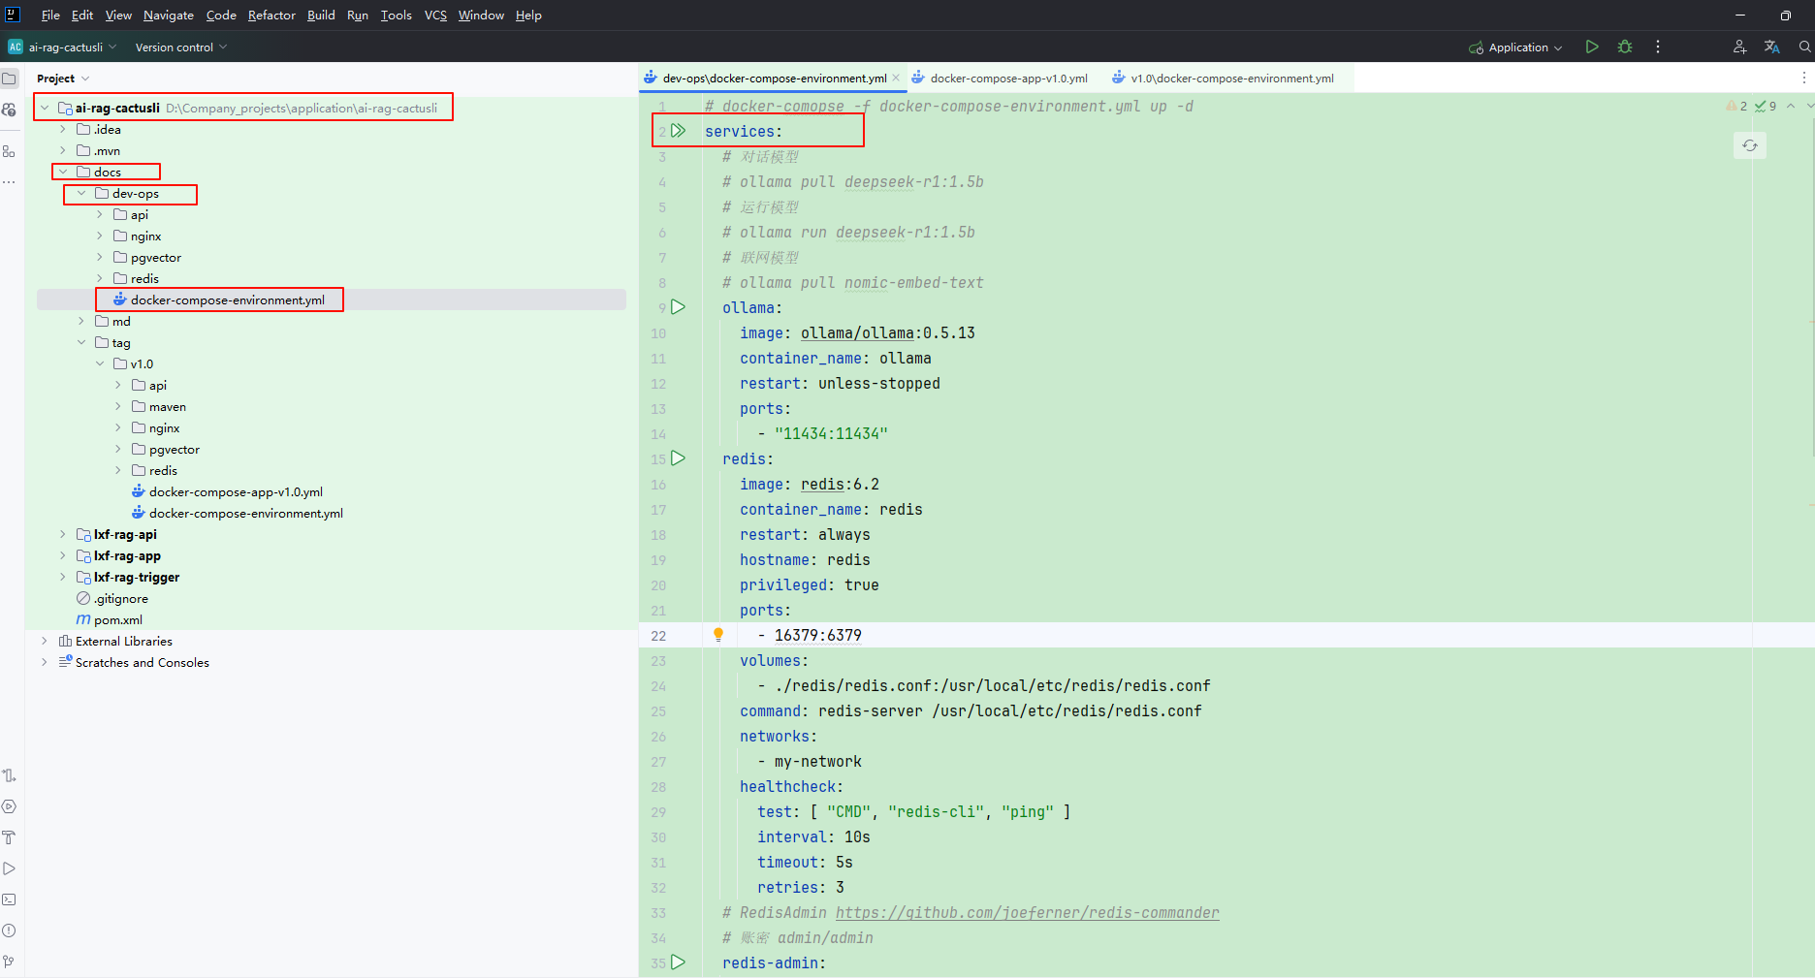Select .gitignore file in project tree
Viewport: 1815px width, 978px height.
pos(121,598)
